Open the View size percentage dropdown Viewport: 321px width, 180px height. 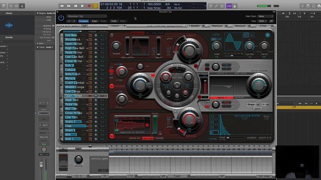pos(263,21)
